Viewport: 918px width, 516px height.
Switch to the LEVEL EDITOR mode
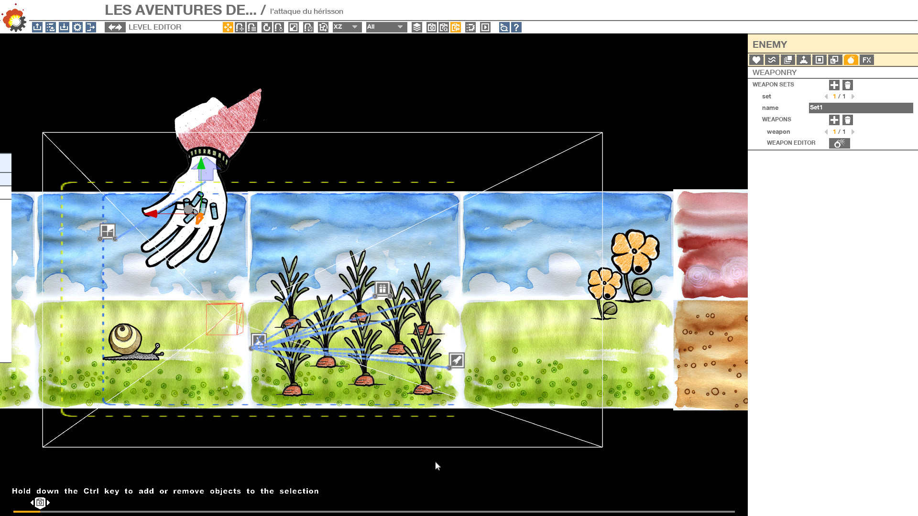coord(115,27)
